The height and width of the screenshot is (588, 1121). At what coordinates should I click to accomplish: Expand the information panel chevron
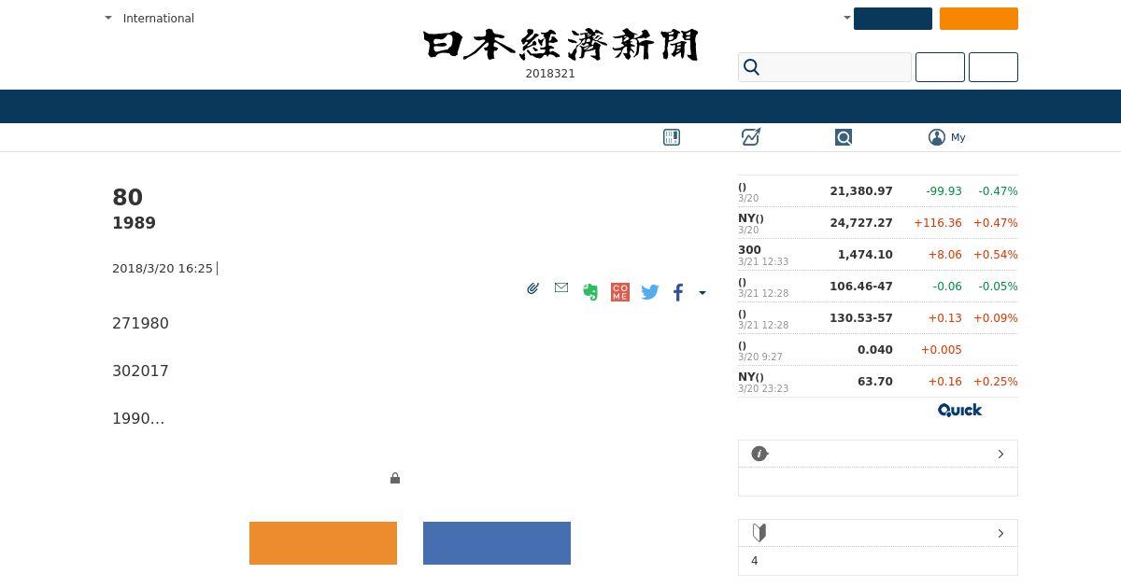(1000, 454)
